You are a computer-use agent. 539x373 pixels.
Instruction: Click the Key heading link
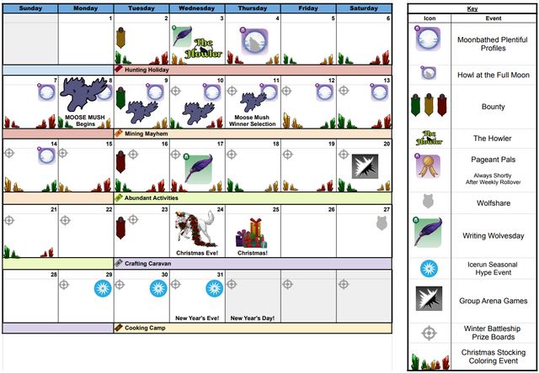click(471, 9)
